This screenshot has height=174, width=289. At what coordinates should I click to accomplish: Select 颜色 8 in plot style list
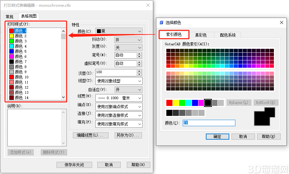click(18, 67)
